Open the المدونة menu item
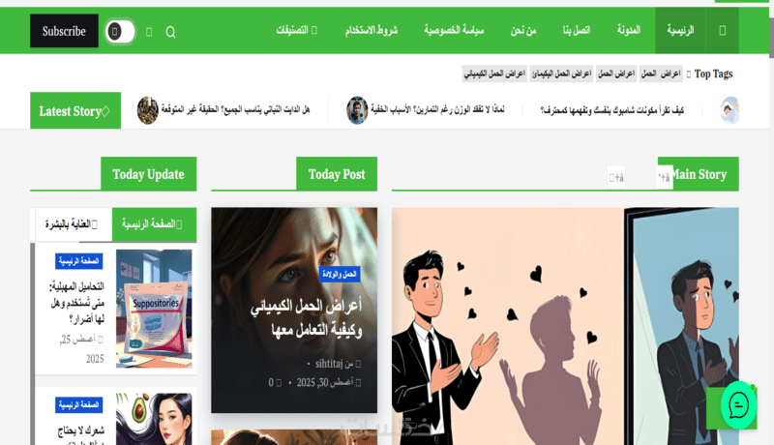The image size is (774, 445). tap(628, 30)
